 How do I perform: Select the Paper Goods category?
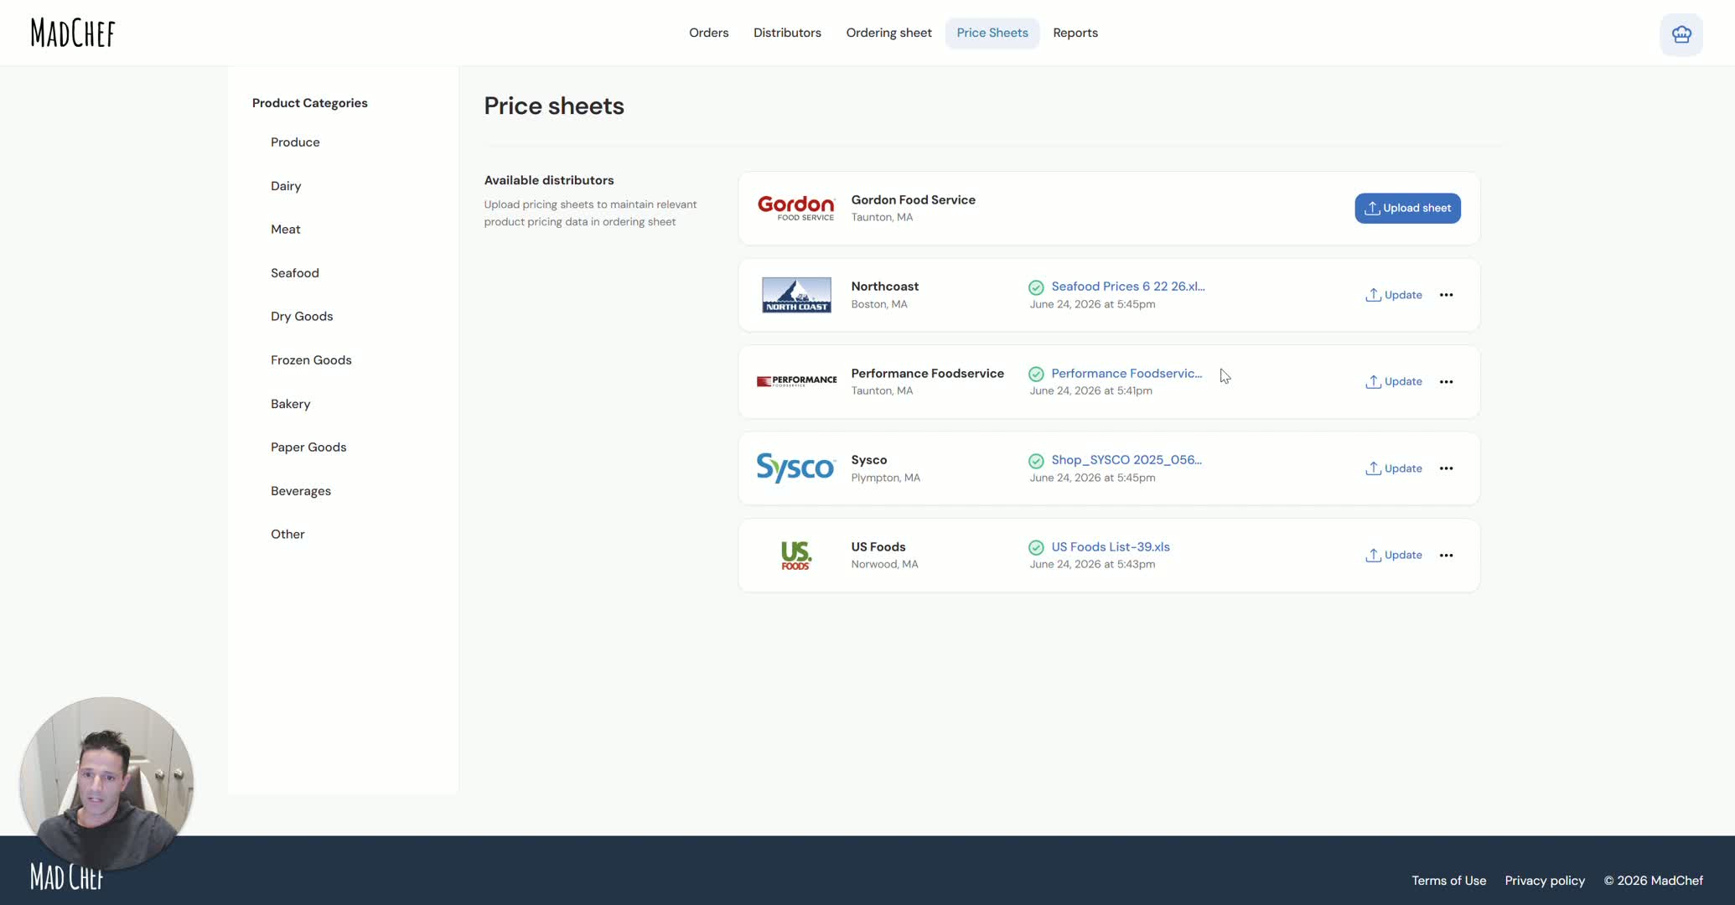tap(308, 447)
